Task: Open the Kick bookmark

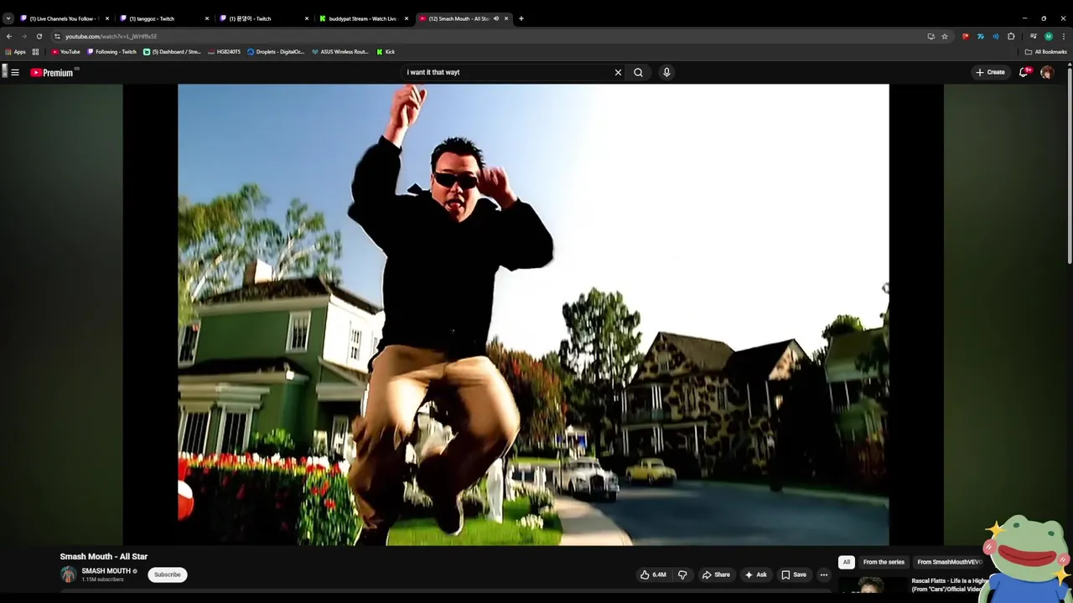Action: pyautogui.click(x=386, y=52)
